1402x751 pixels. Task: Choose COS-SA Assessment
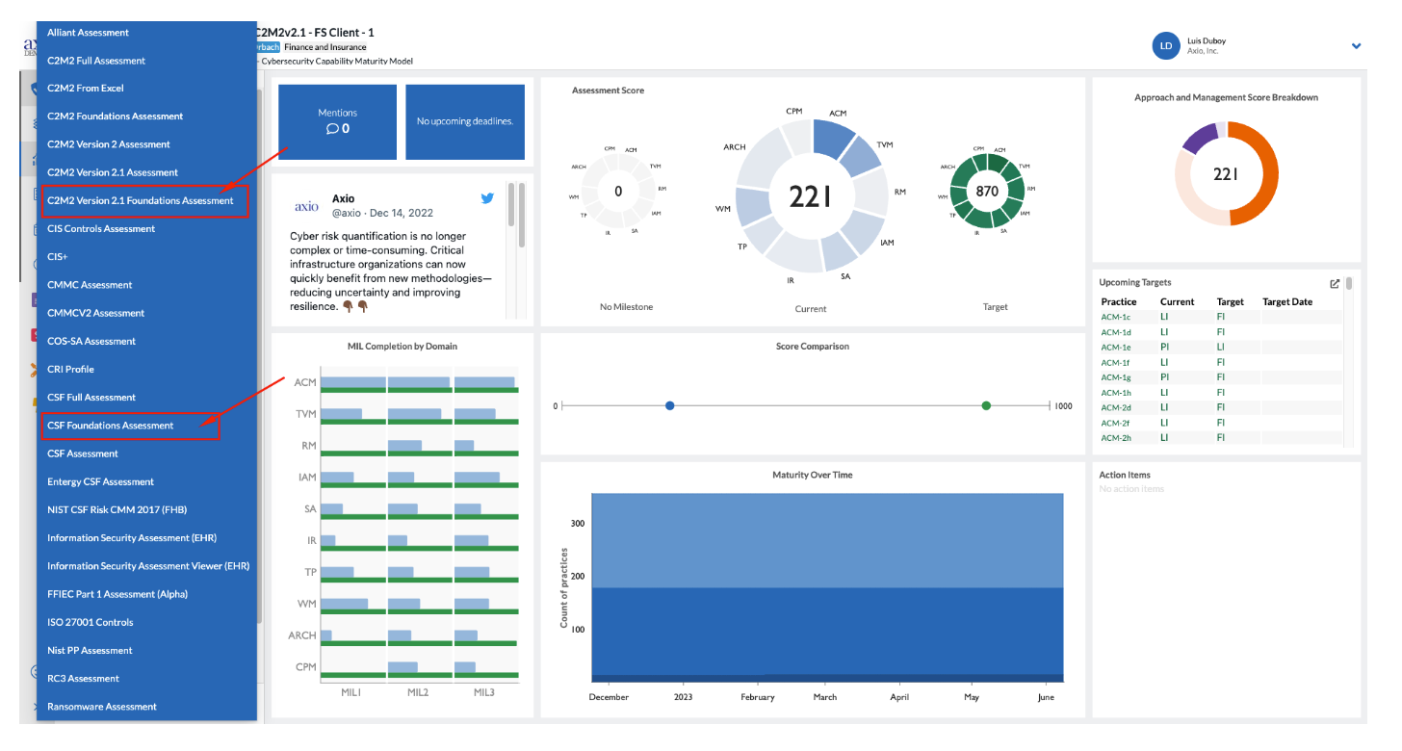coord(91,341)
